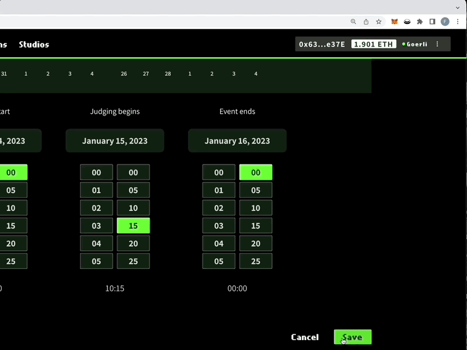Select hour 04 for Judging begins
This screenshot has width=467, height=350.
(x=96, y=243)
